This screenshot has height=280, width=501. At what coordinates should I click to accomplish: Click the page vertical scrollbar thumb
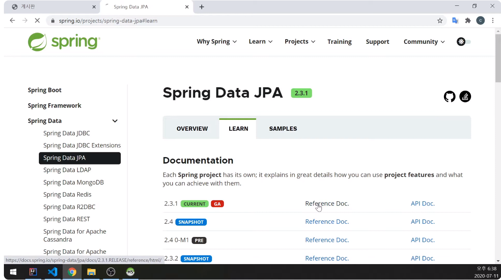pyautogui.click(x=498, y=58)
